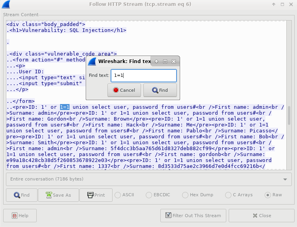
Task: Close the Follow HTTP Stream window
Action: click(x=291, y=4)
